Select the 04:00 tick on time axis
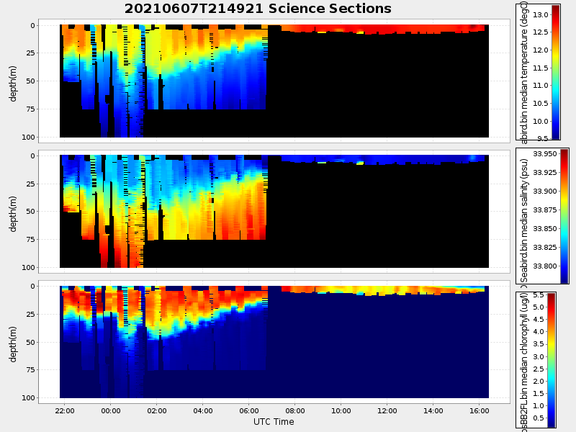Viewport: 576px width, 432px height. click(203, 410)
